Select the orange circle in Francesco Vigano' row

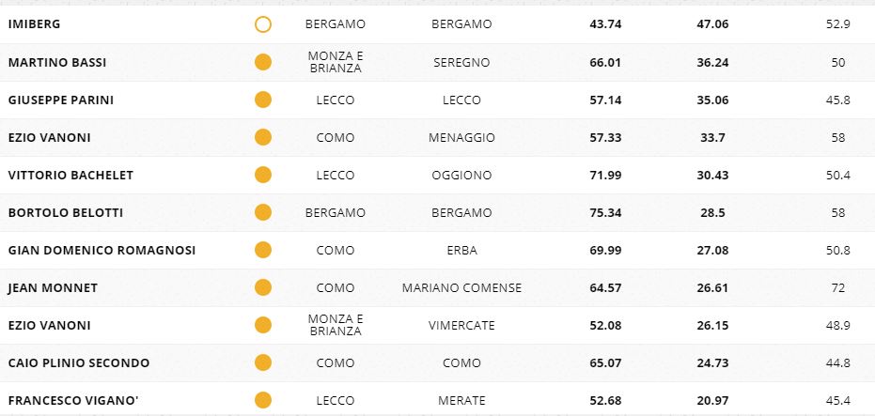click(263, 400)
